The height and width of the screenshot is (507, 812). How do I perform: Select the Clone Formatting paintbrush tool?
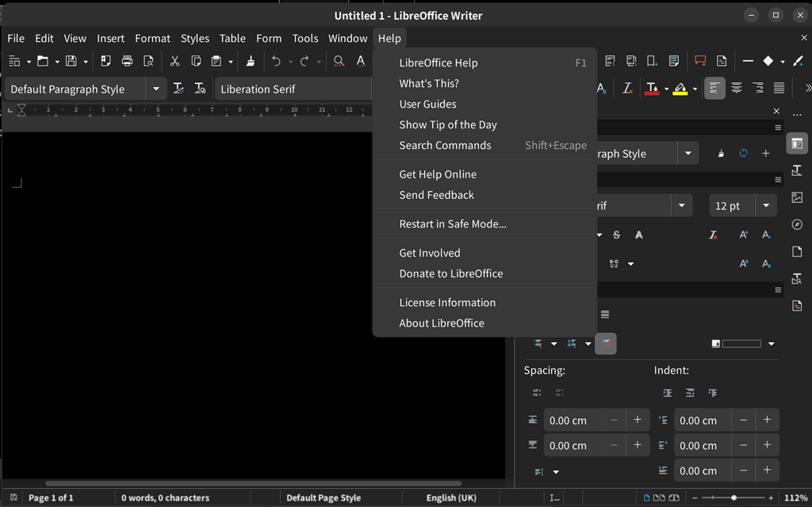251,60
